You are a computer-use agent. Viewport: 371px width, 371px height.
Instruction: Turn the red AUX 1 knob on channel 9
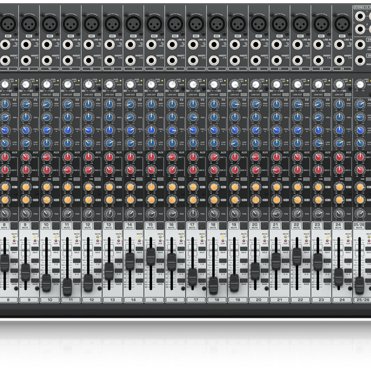point(26,157)
